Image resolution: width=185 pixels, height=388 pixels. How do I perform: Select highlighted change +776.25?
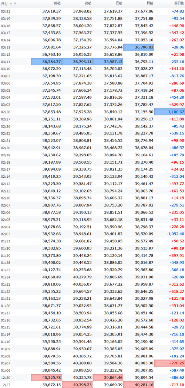[x=169, y=363]
